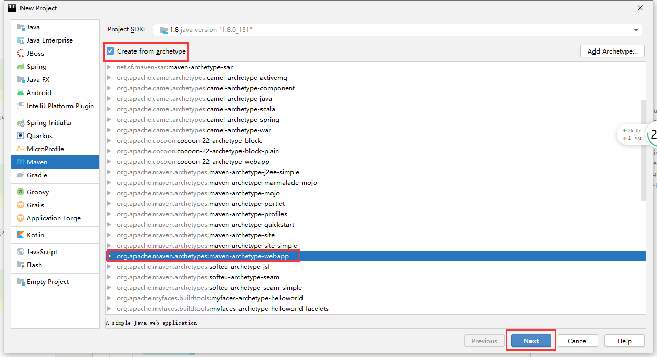Select Maven project type

pyautogui.click(x=55, y=162)
